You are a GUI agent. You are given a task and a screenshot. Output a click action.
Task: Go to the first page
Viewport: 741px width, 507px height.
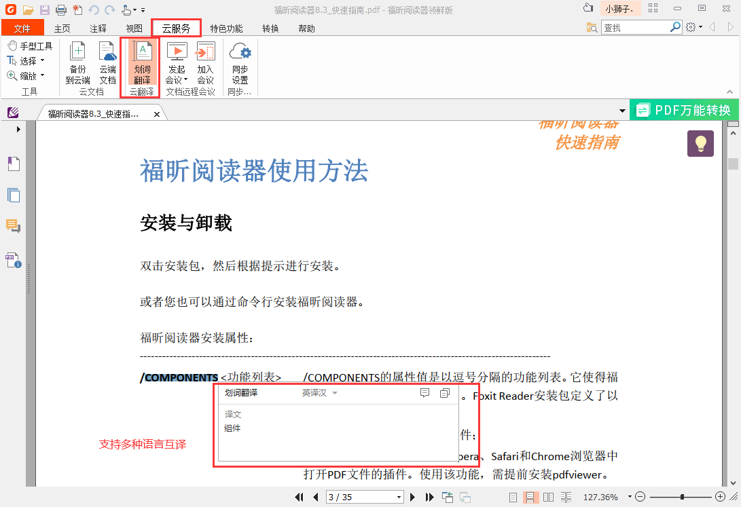299,497
